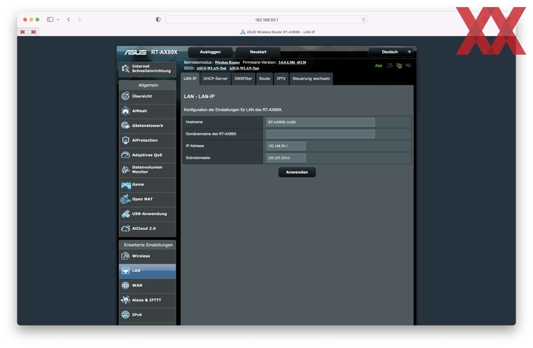Open the Deutsch language dropdown
The height and width of the screenshot is (348, 533).
pyautogui.click(x=391, y=52)
